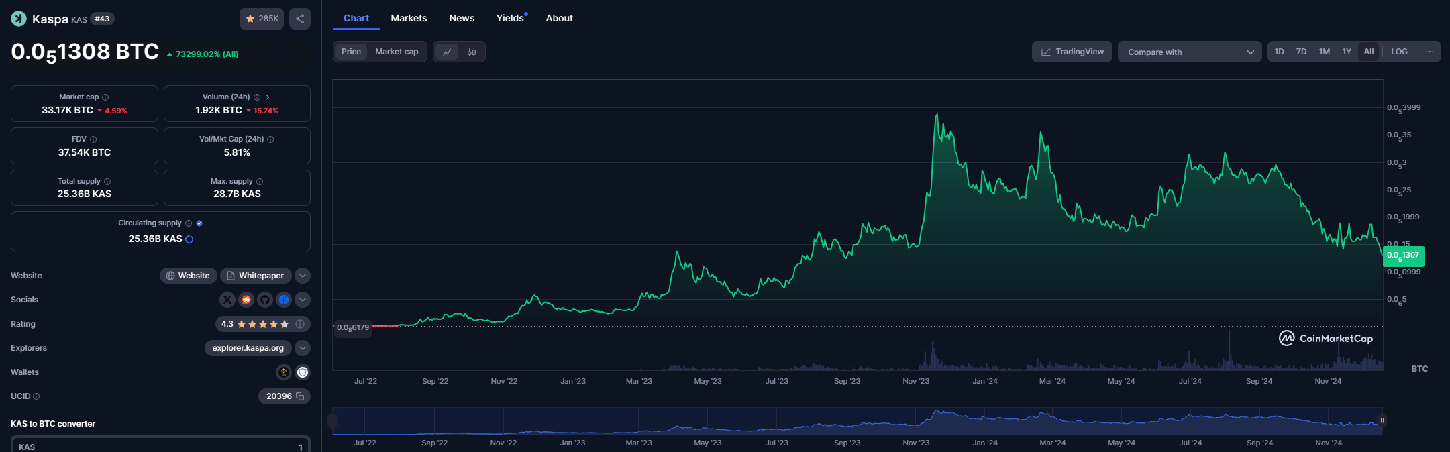The height and width of the screenshot is (452, 1450).
Task: Select the Market cap chart toggle
Action: pos(397,52)
